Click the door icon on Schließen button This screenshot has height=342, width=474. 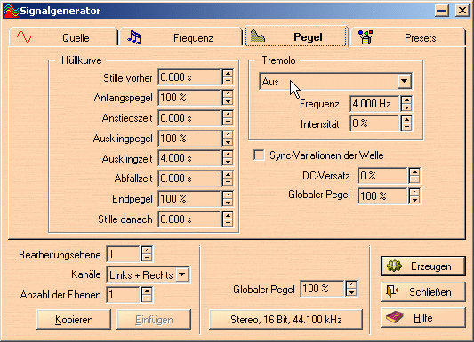[x=393, y=291]
